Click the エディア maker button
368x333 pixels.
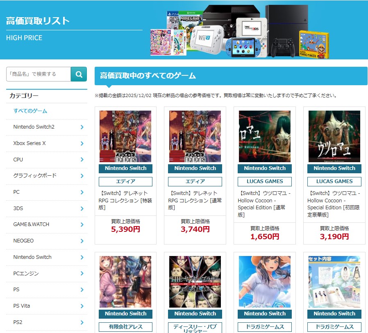tap(125, 181)
